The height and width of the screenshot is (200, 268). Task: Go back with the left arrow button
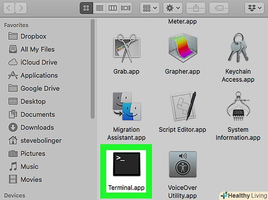(x=9, y=8)
